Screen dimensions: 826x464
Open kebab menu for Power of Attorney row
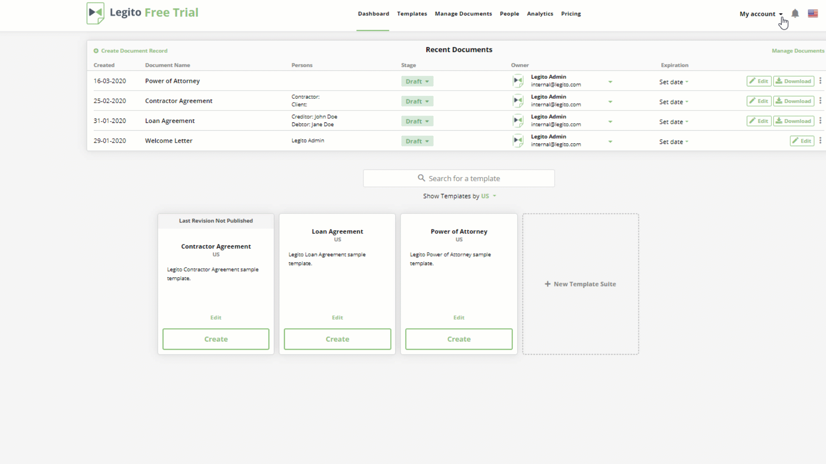[x=820, y=81]
